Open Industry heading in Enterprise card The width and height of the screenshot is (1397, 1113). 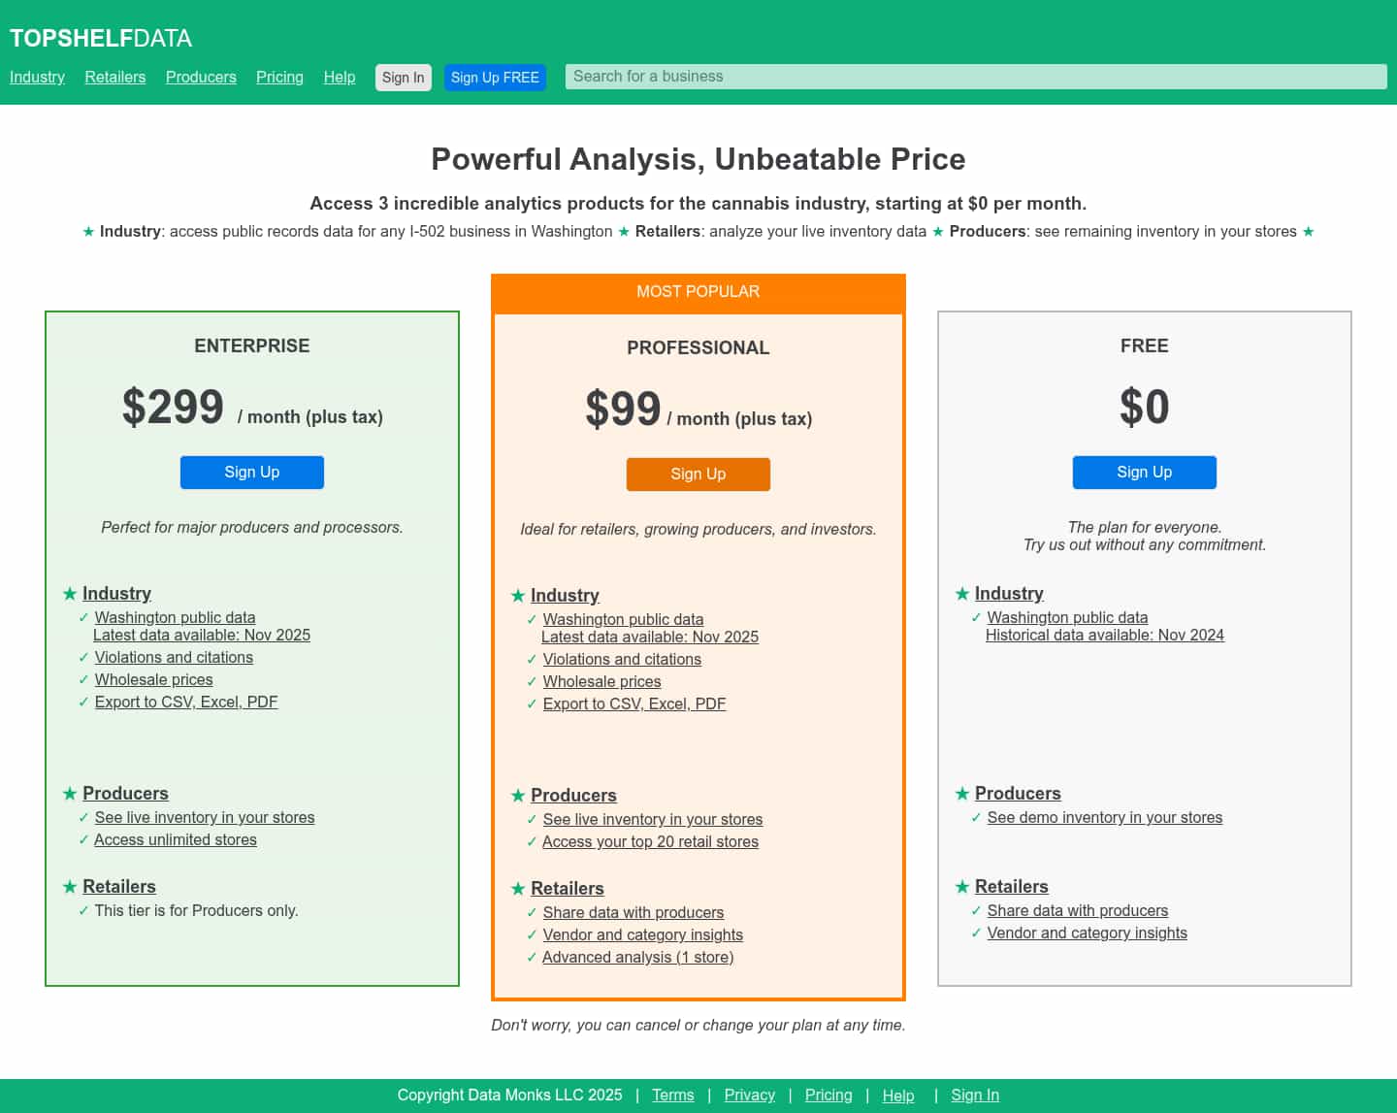(x=116, y=594)
